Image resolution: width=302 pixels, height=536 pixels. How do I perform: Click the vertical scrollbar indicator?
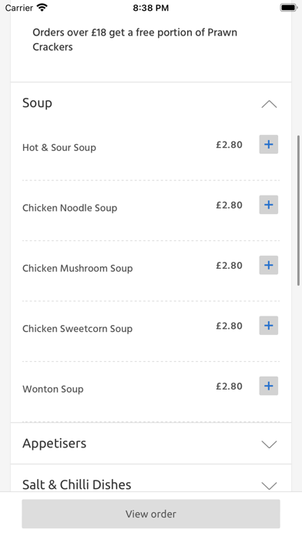pos(298,210)
